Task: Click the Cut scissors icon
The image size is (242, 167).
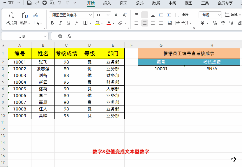Action: (36, 15)
